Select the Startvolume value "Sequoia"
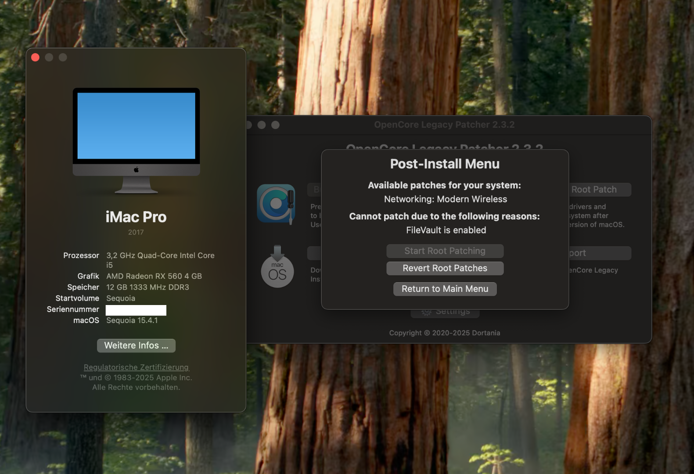694x474 pixels. click(121, 298)
